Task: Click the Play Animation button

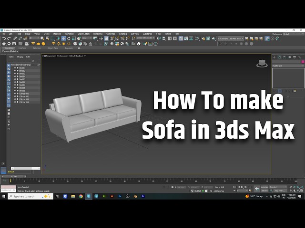Action: coord(242,187)
